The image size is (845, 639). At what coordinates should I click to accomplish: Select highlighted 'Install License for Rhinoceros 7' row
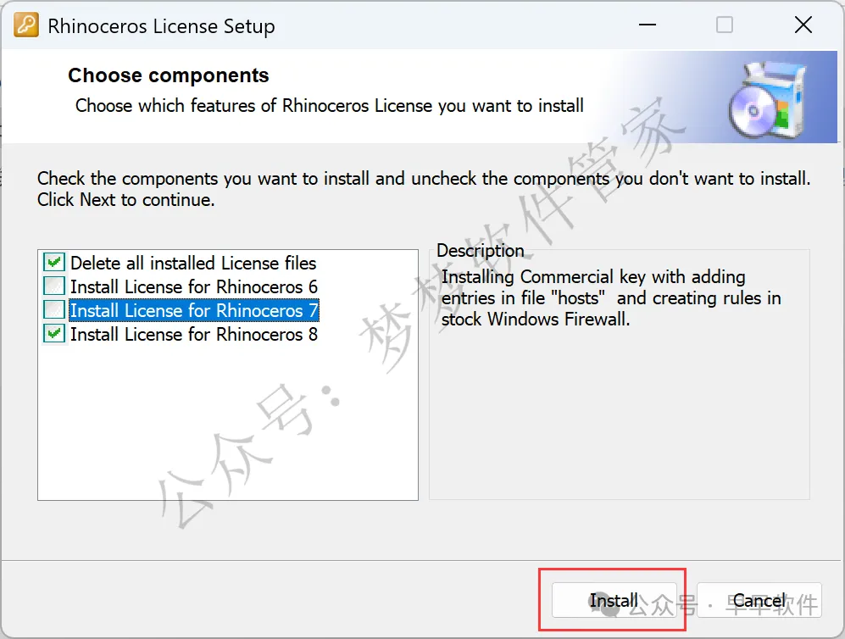click(x=194, y=310)
